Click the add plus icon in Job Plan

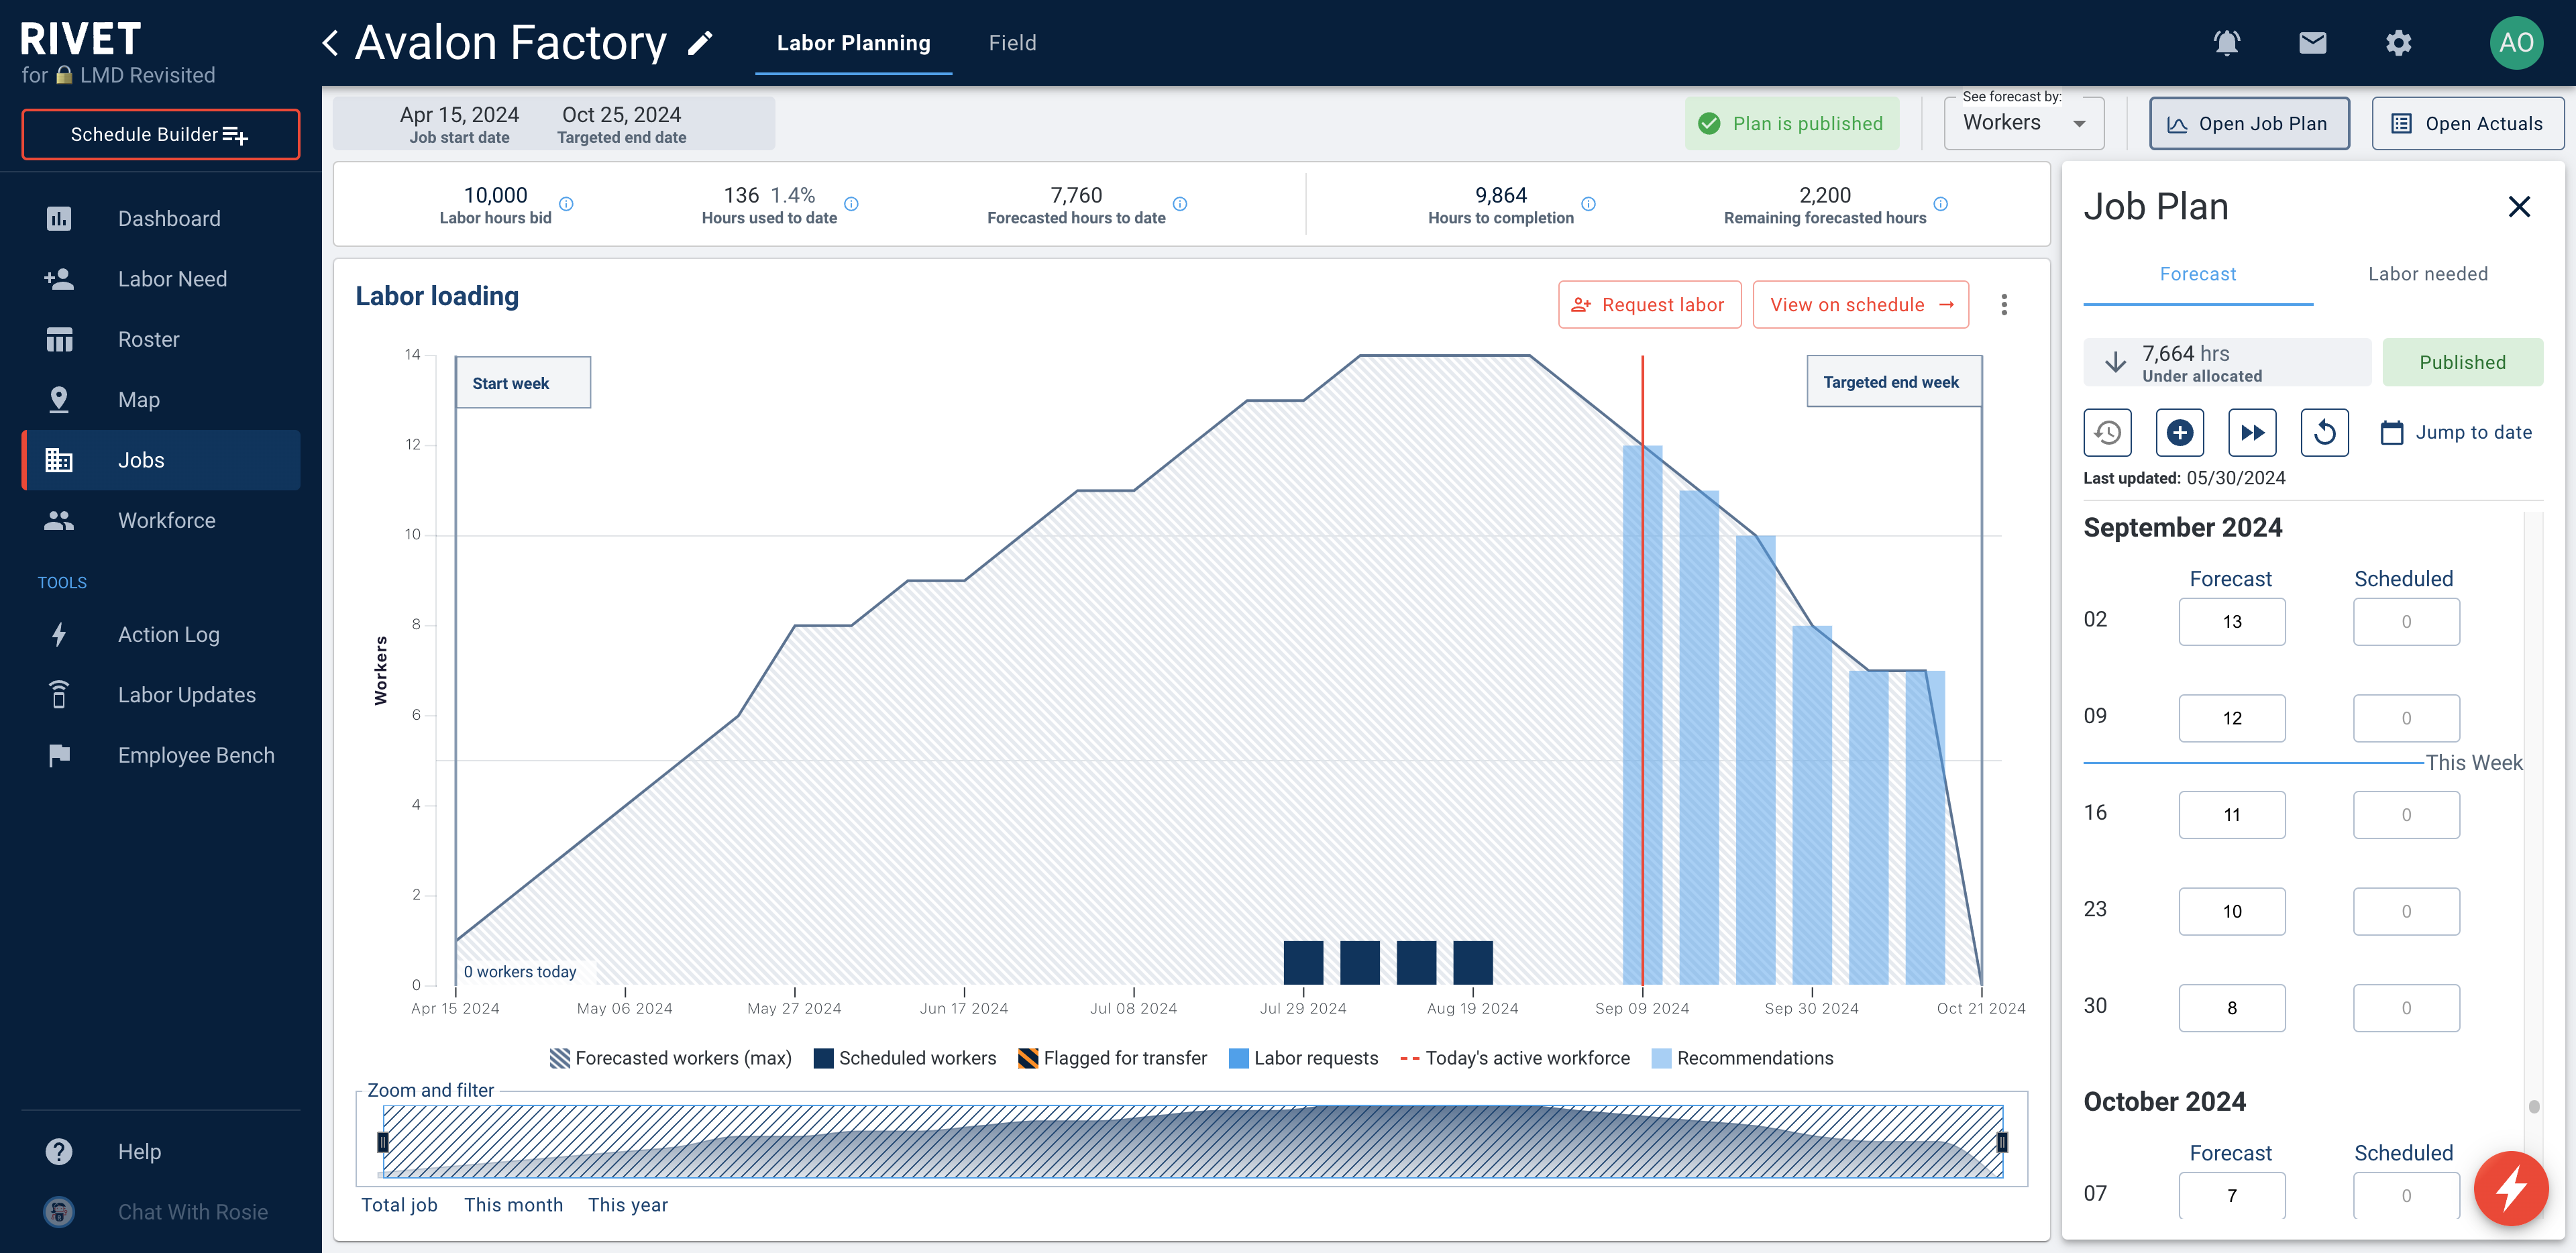pyautogui.click(x=2180, y=433)
